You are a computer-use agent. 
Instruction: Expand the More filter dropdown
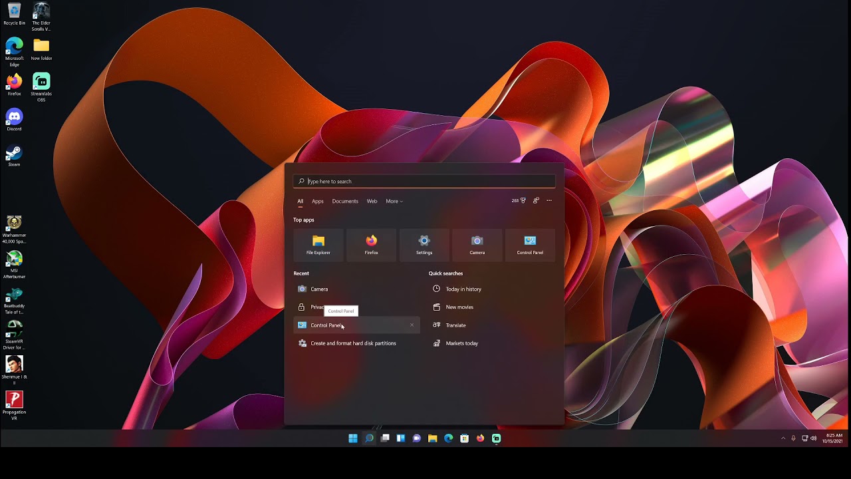[x=394, y=201]
